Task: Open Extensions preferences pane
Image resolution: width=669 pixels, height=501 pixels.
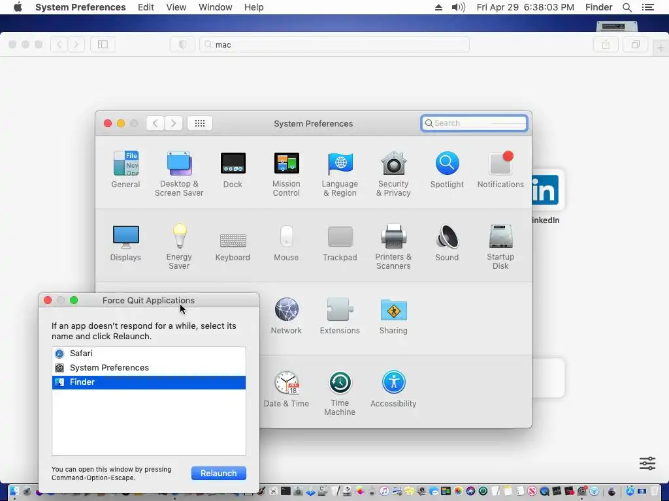Action: tap(340, 316)
